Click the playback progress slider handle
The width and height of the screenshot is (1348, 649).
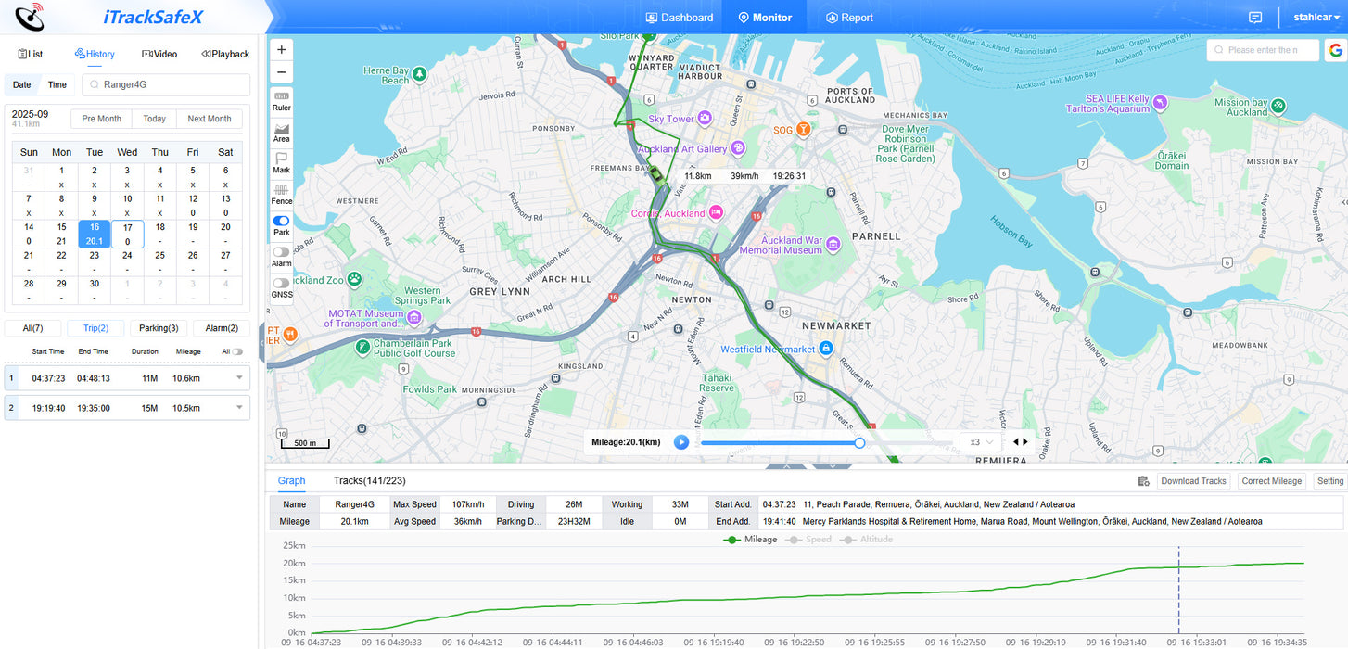click(859, 443)
